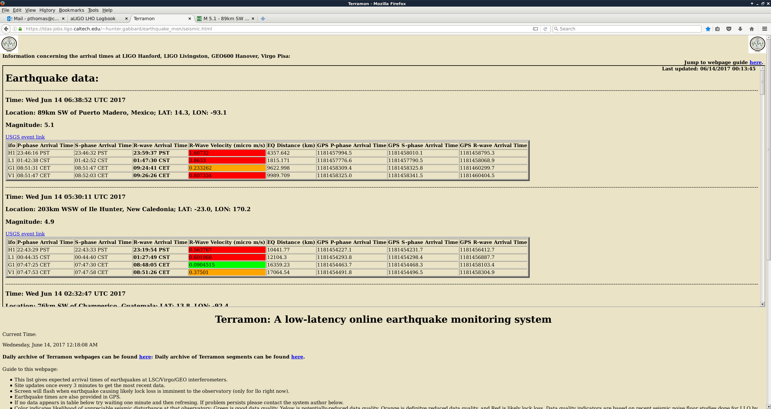Click R-wave arrival 08:48:05 CET cell
Viewport: 771px width, 409px height.
[x=160, y=265]
